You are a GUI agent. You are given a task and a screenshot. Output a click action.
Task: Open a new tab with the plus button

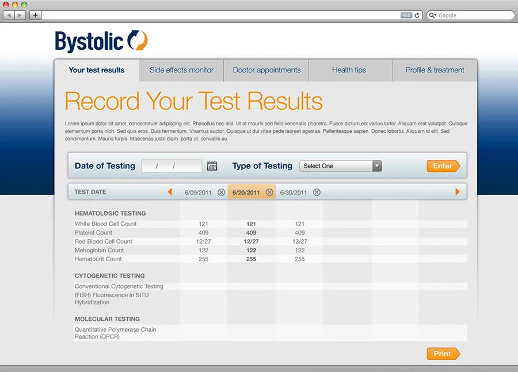[x=35, y=16]
